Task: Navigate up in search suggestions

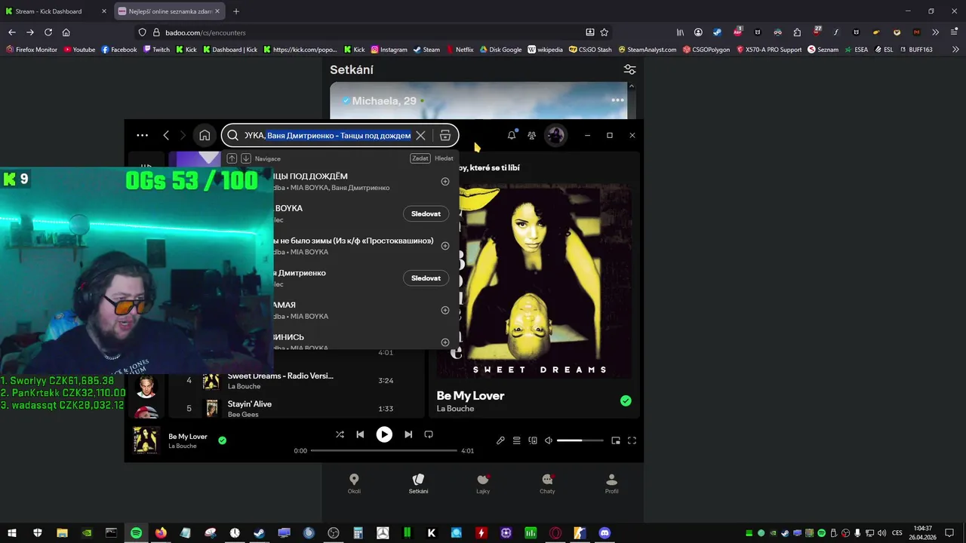Action: [232, 158]
